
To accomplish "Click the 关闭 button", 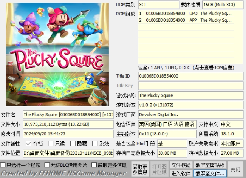I will click(x=235, y=169).
